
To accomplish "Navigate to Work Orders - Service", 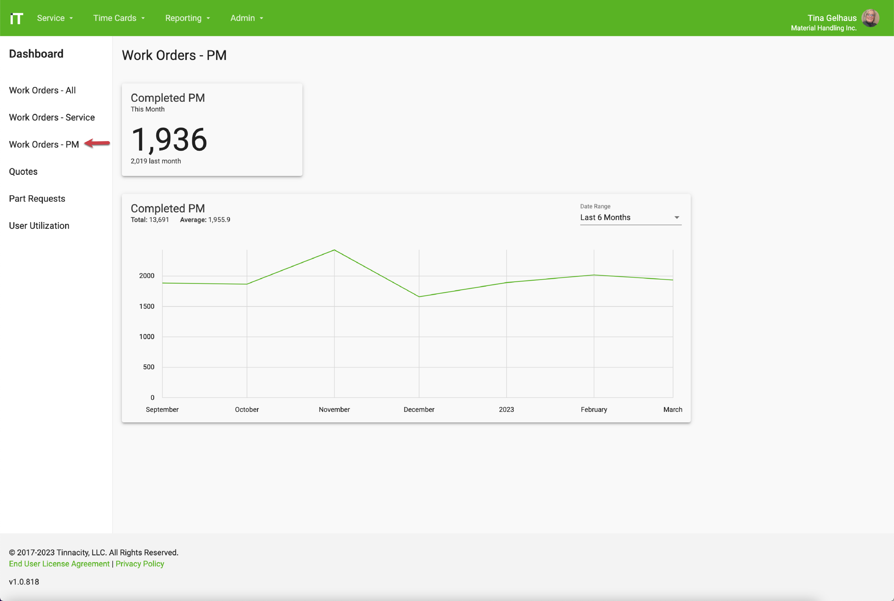I will coord(52,117).
